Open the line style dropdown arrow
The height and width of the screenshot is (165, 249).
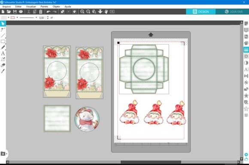pyautogui.click(x=36, y=18)
